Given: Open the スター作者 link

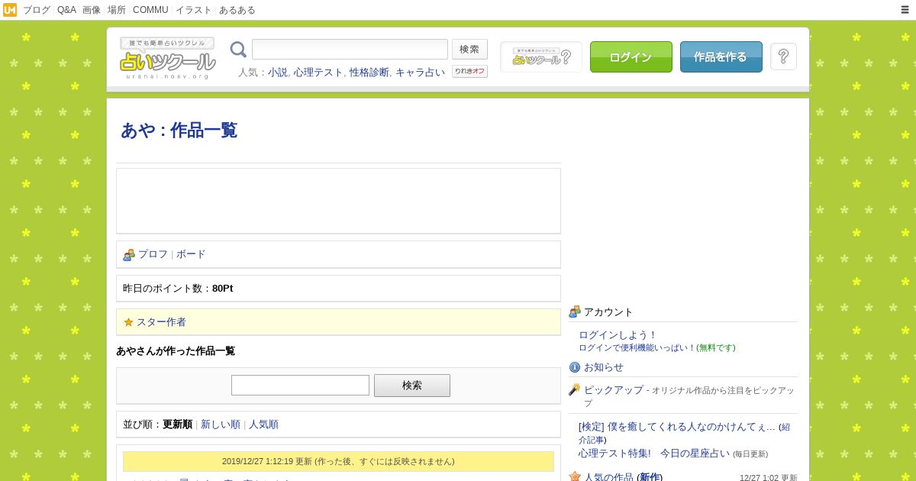Looking at the screenshot, I should [161, 322].
